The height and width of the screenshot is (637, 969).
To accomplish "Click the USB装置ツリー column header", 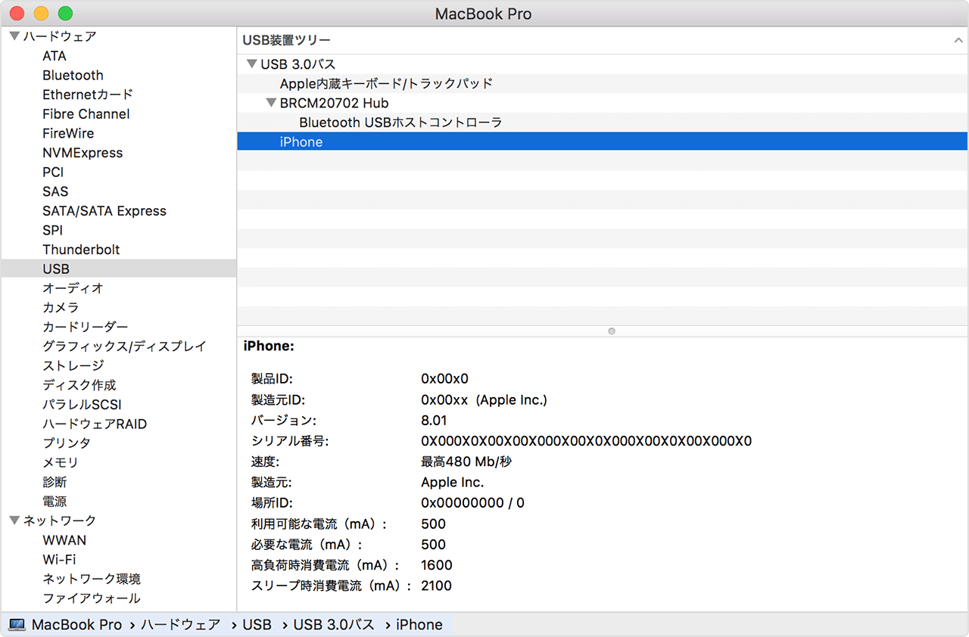I will point(603,40).
